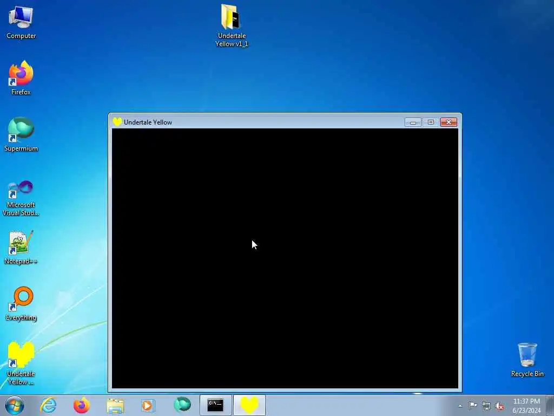Click the Show desktop strip

tap(550, 405)
